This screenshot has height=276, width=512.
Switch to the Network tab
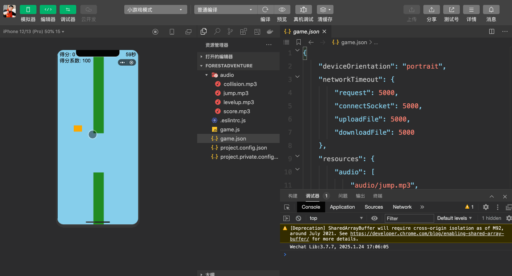[x=402, y=207]
